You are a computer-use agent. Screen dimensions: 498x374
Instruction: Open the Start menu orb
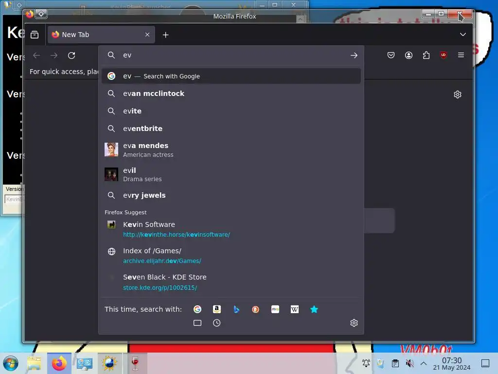[11, 363]
